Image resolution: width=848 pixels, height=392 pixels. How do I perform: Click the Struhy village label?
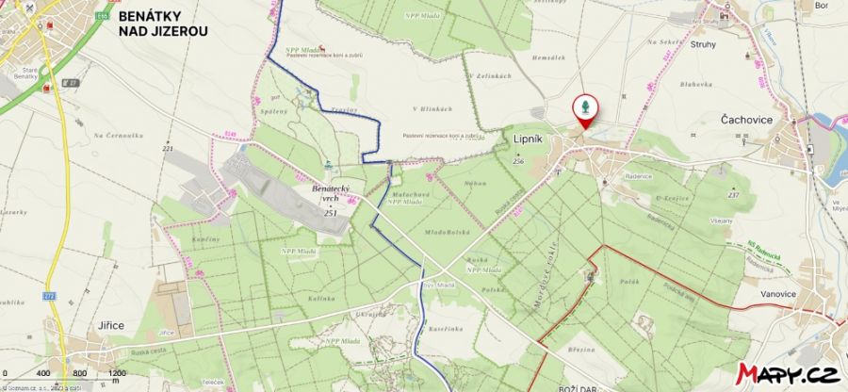(x=703, y=44)
